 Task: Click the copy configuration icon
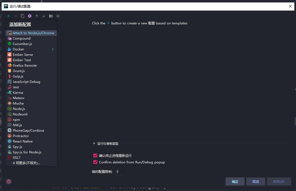click(x=23, y=16)
